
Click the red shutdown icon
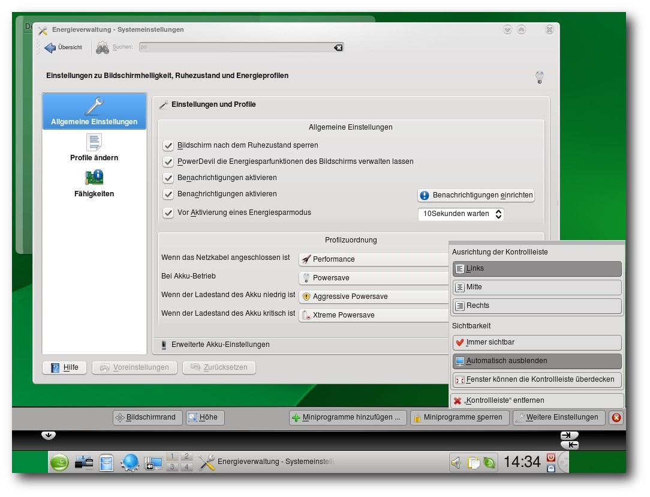click(551, 457)
